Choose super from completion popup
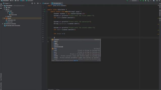This screenshot has height=90, width=161. (x=76, y=43)
